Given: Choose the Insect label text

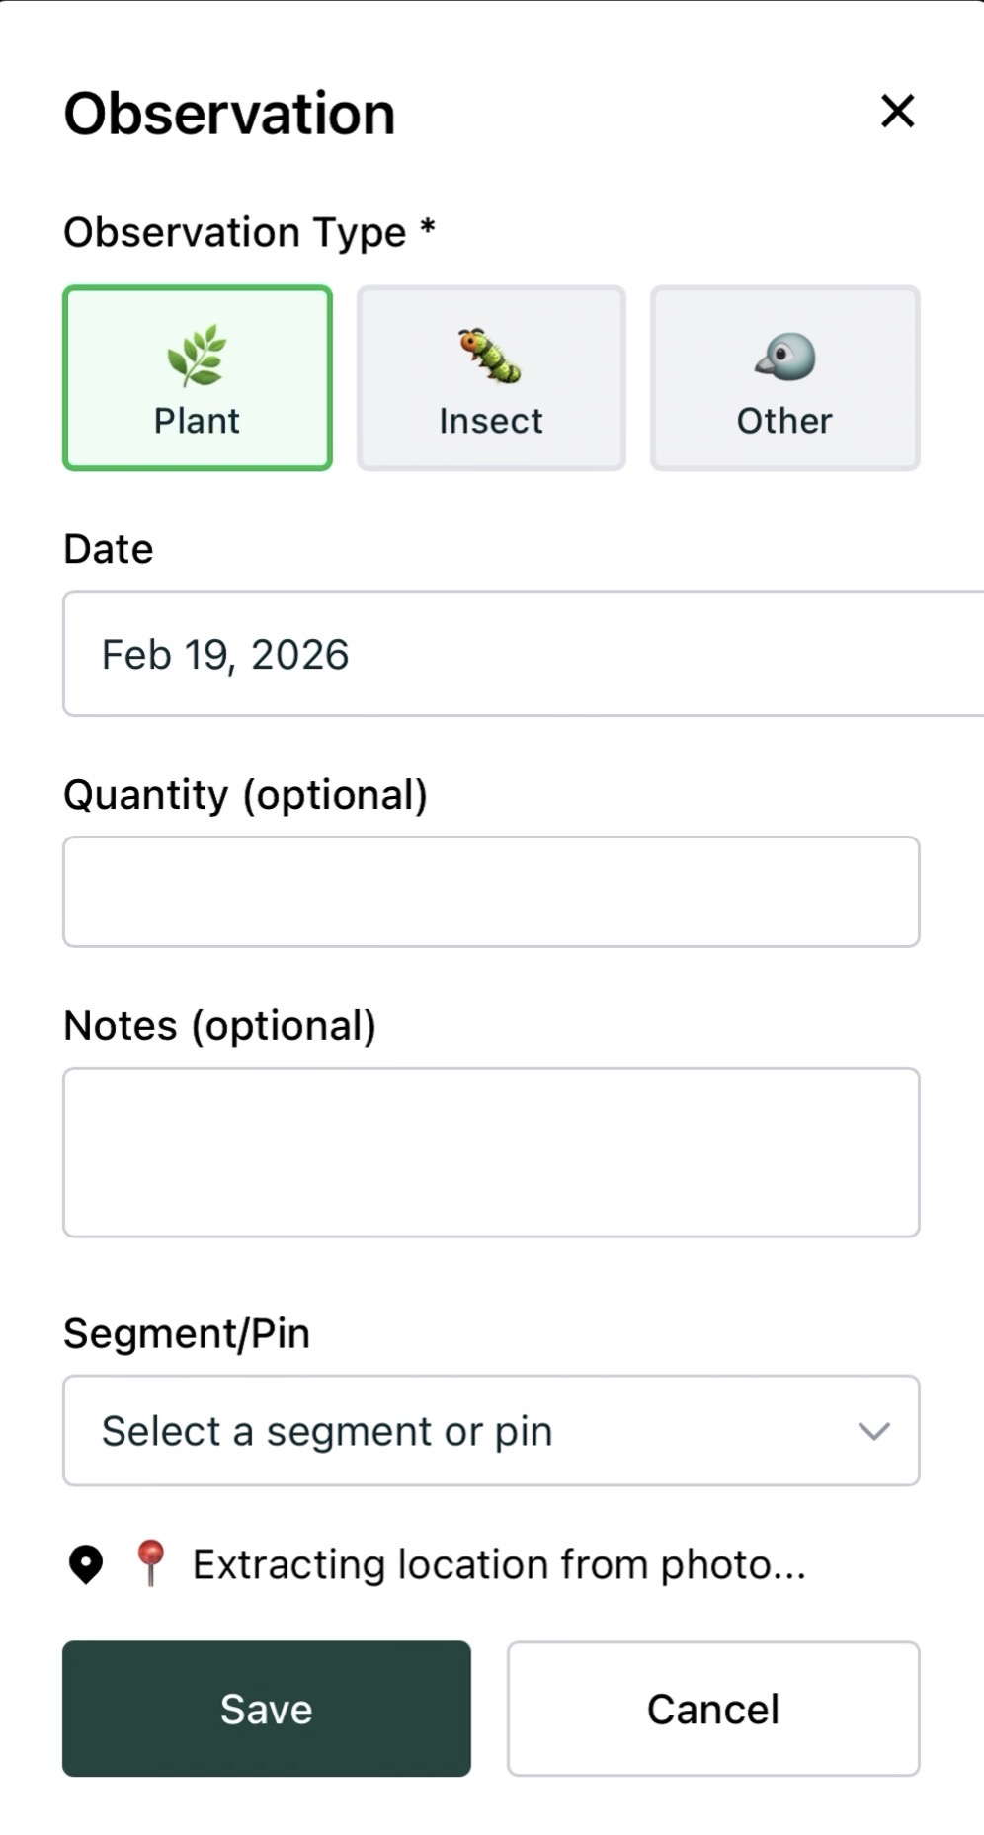Looking at the screenshot, I should click(x=491, y=421).
